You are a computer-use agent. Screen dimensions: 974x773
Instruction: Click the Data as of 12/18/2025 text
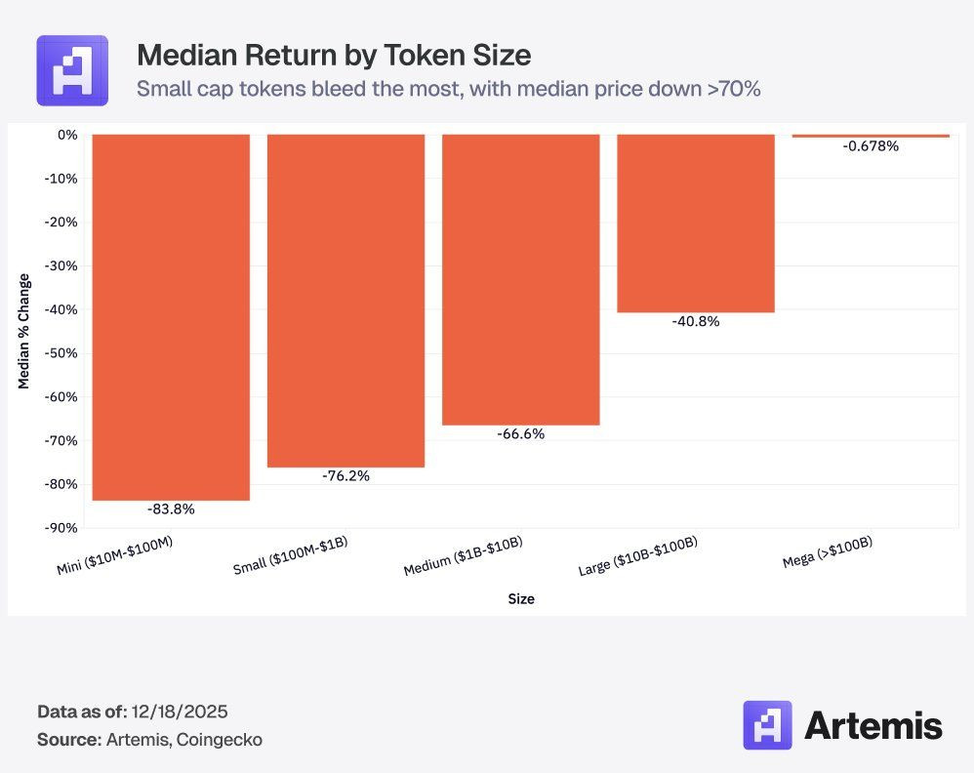[133, 712]
